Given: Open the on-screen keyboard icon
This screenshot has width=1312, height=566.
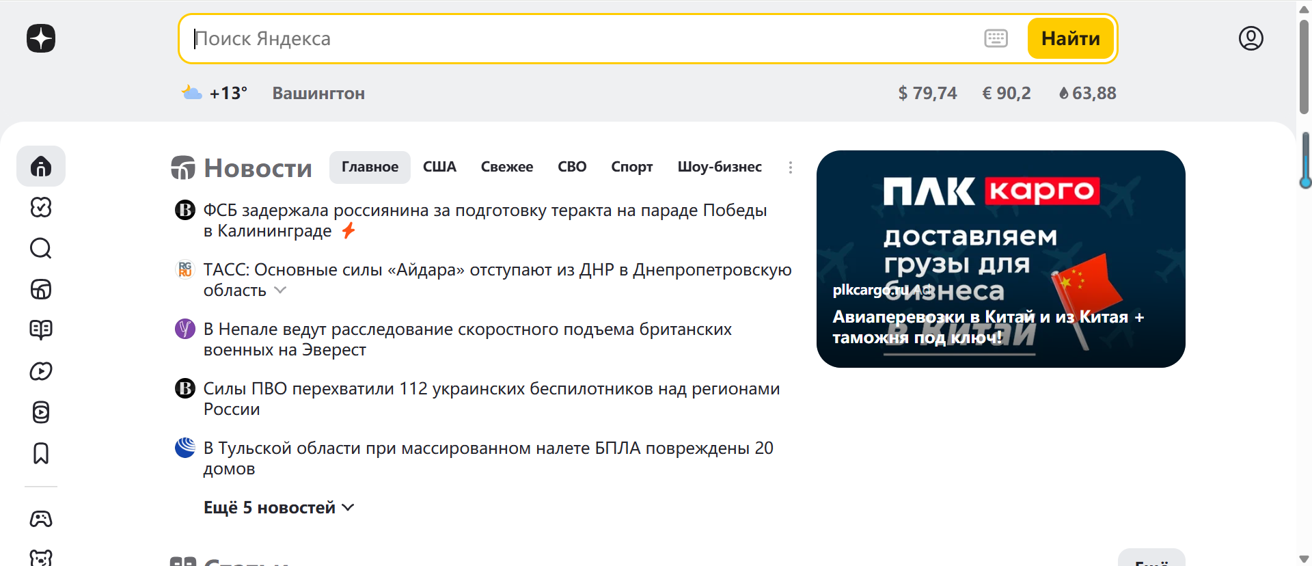Looking at the screenshot, I should (996, 38).
